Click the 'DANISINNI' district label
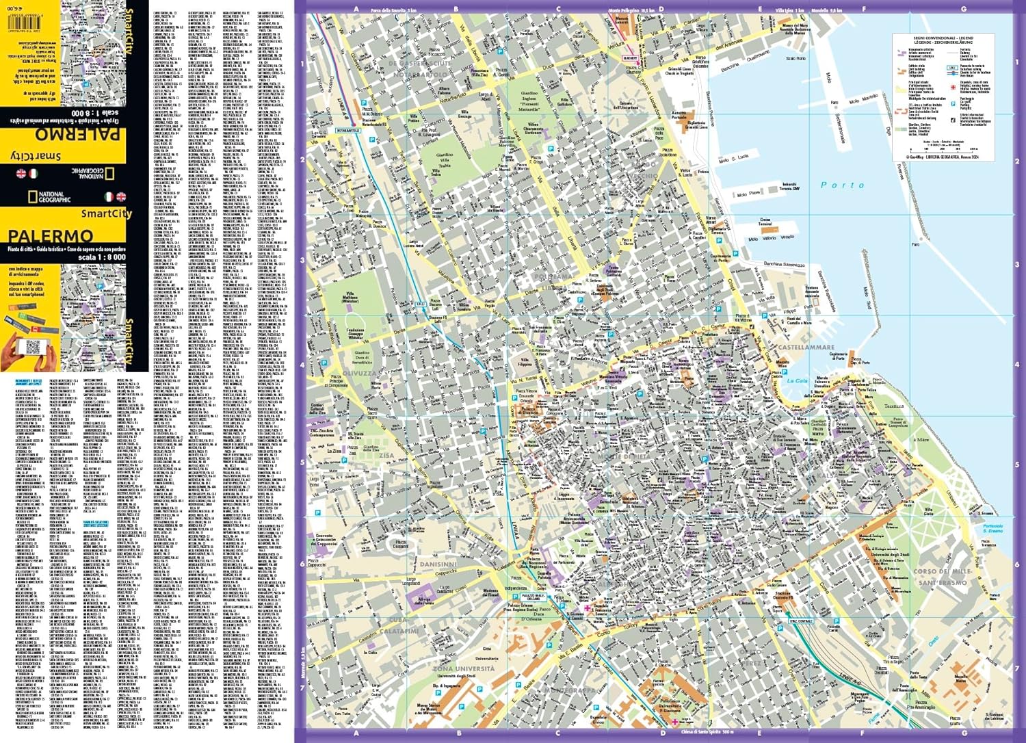The height and width of the screenshot is (743, 1026). coord(438,564)
